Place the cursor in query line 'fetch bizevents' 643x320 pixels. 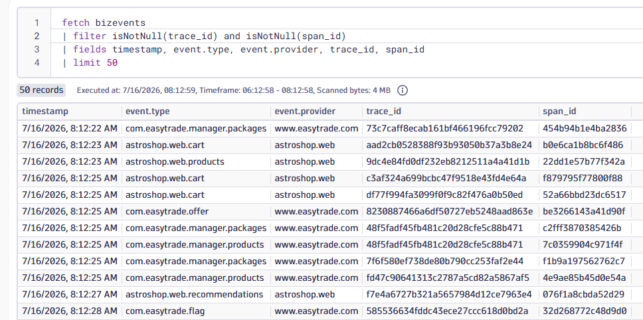coord(104,23)
